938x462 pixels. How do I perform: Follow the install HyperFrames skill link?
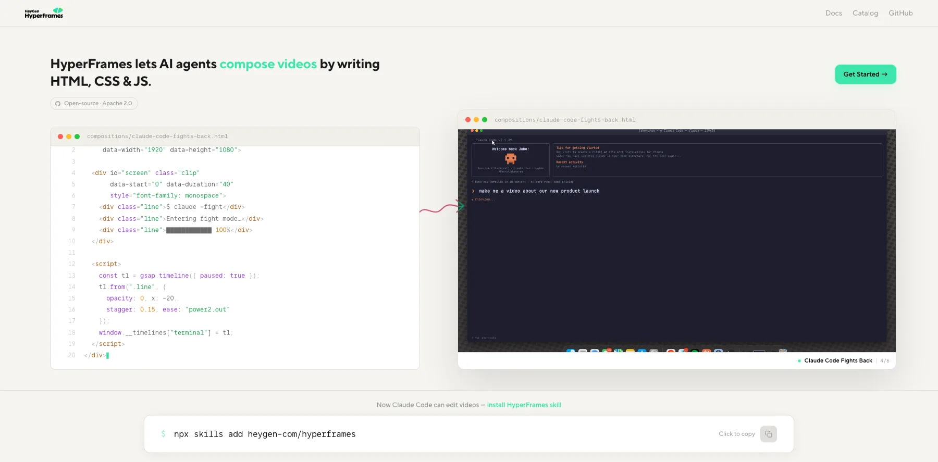click(524, 405)
